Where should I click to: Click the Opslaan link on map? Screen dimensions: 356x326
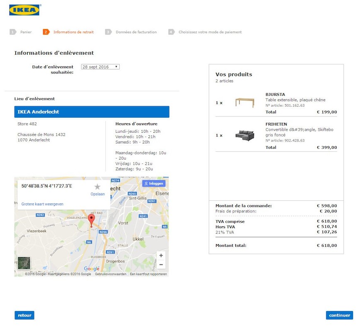pyautogui.click(x=98, y=194)
